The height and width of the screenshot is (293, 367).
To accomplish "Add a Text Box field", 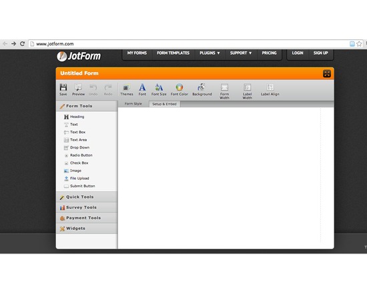I will (75, 132).
